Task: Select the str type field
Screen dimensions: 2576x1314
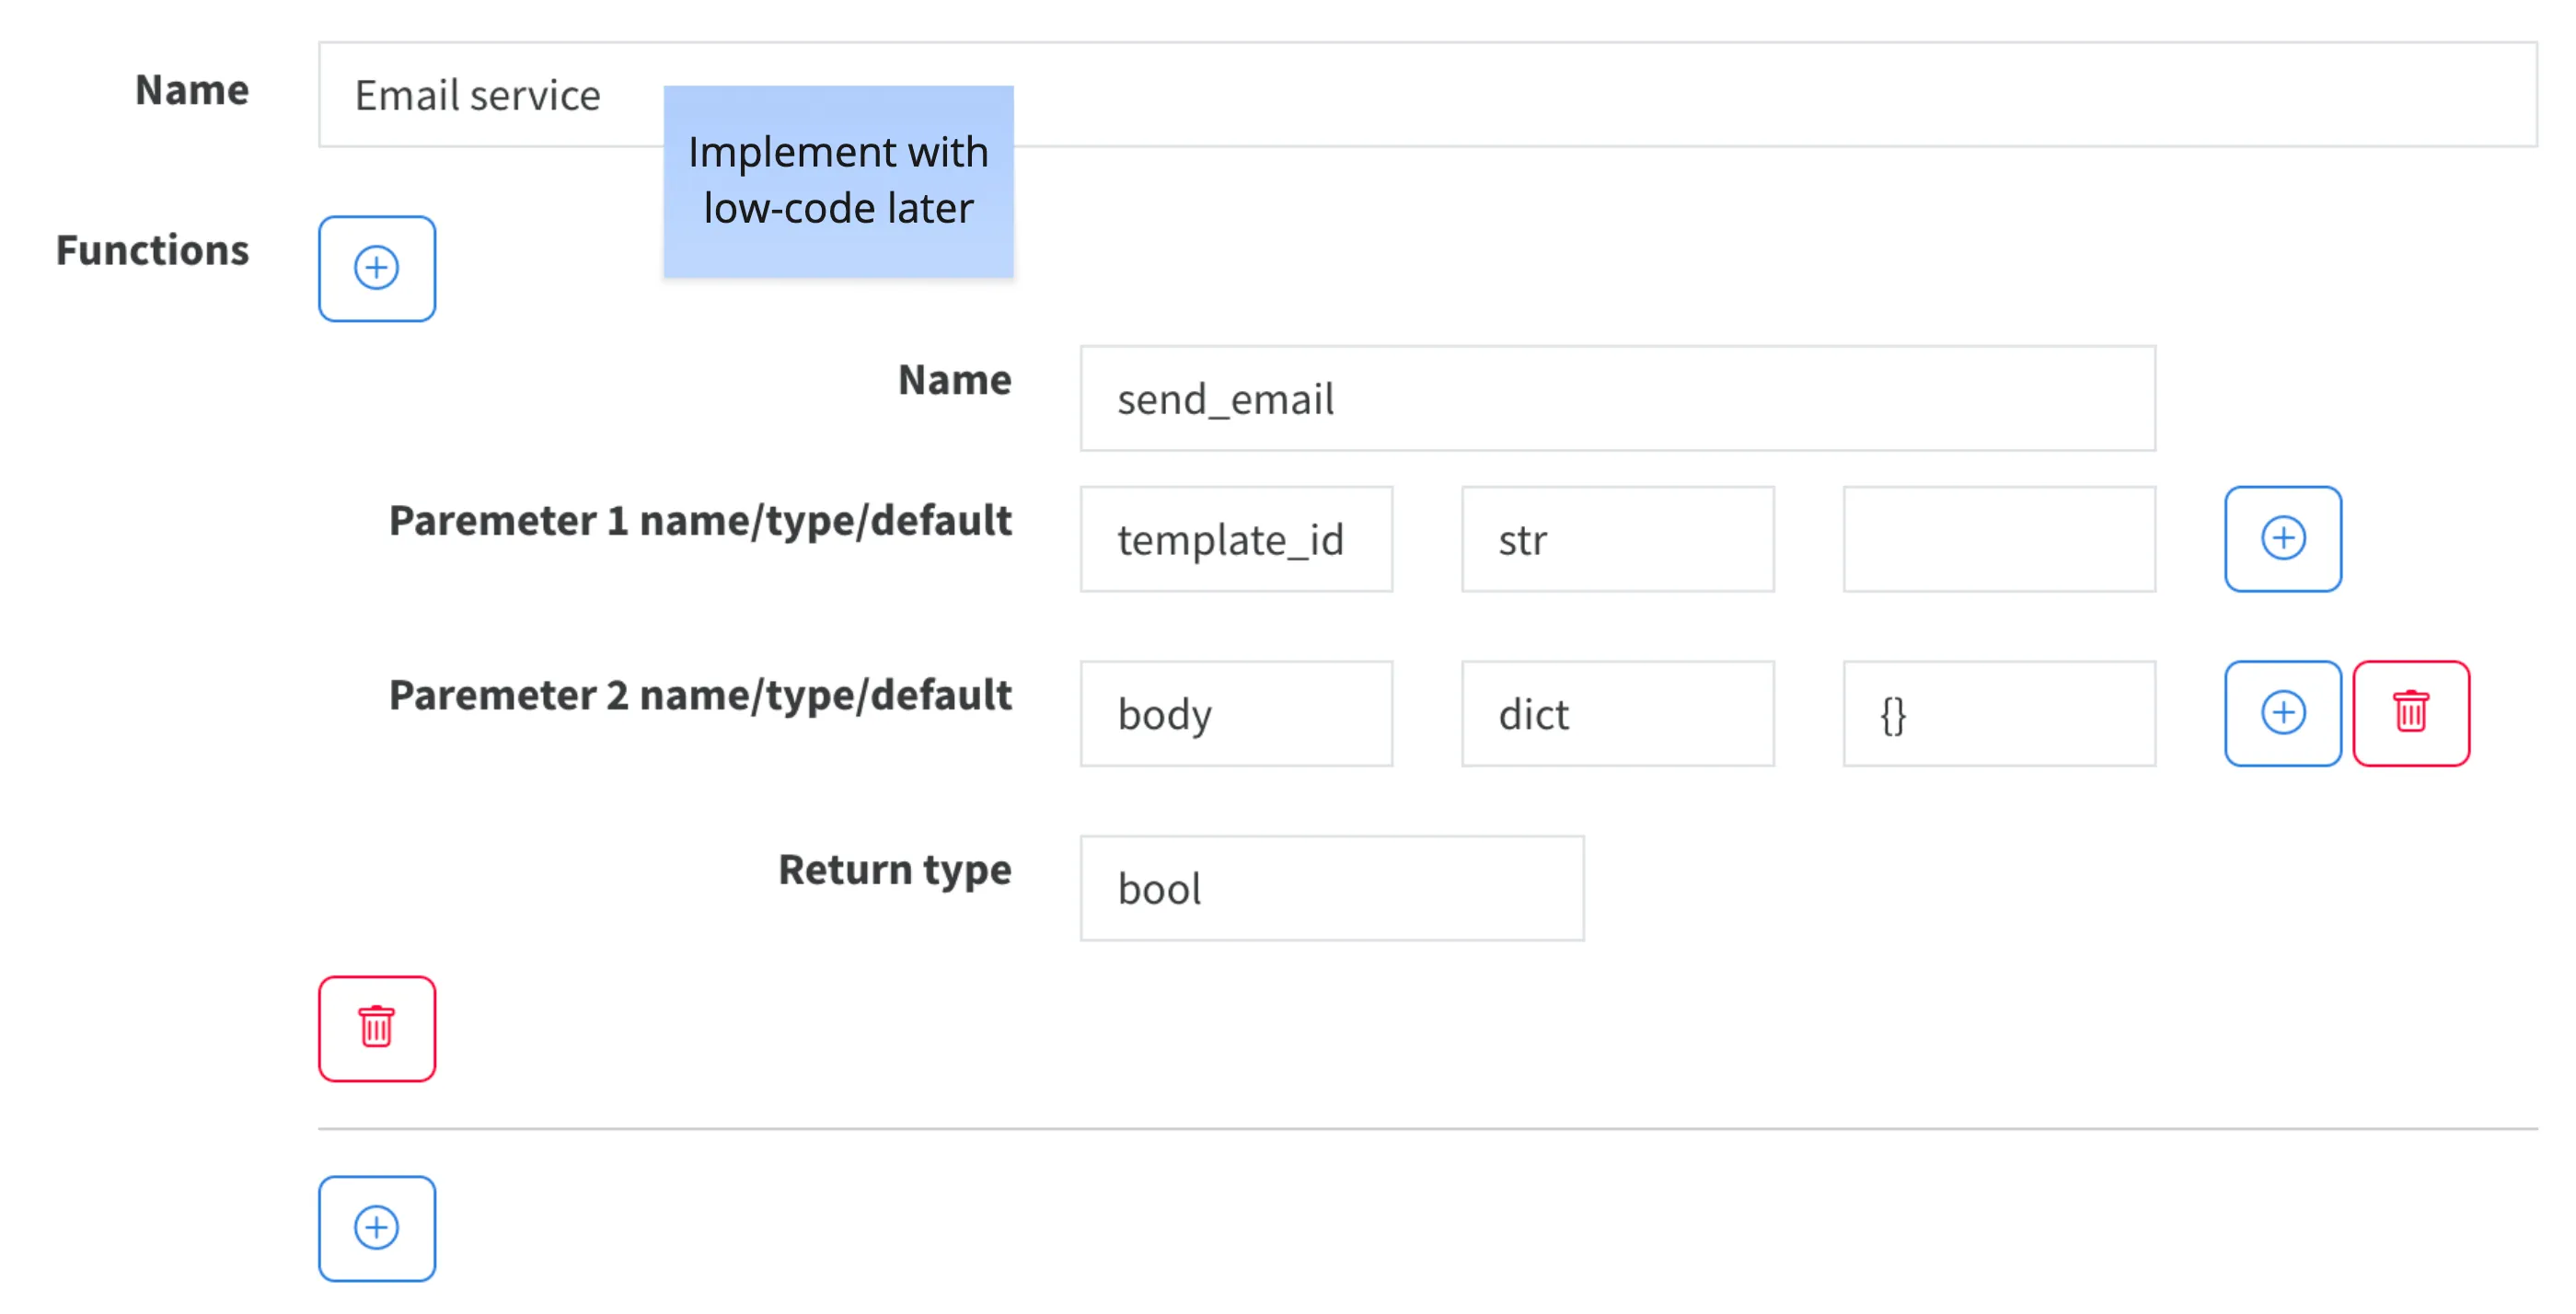Action: click(1617, 539)
